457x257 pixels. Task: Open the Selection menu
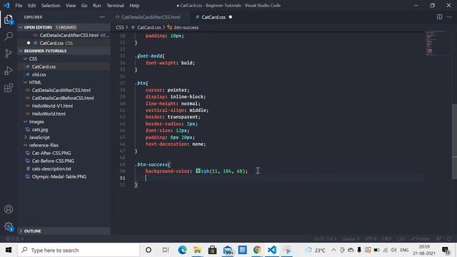coord(51,5)
